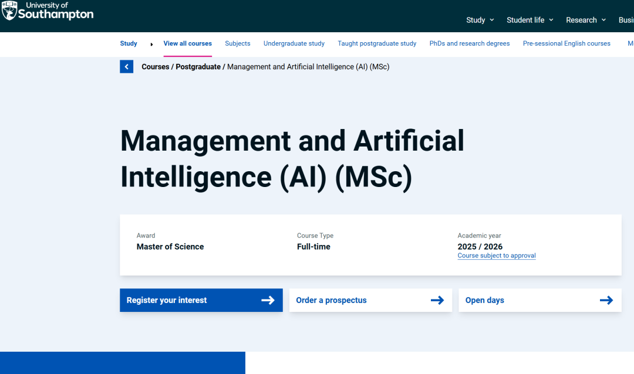Viewport: 634px width, 374px height.
Task: Click the current page name in the breadcrumb
Action: click(x=308, y=67)
